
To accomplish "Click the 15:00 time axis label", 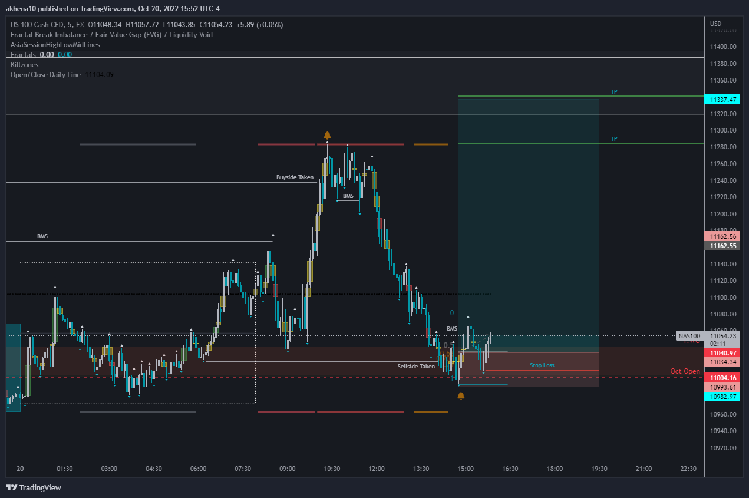I will (x=466, y=469).
